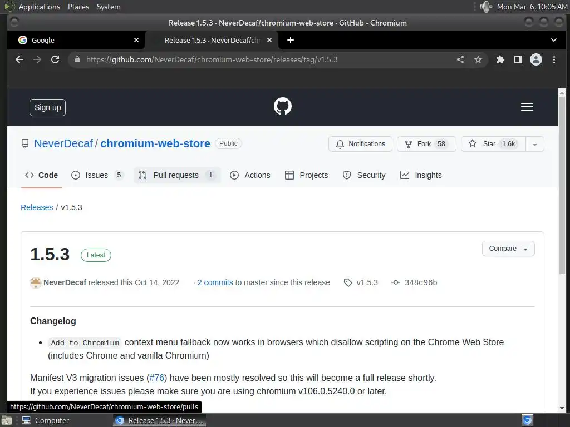The width and height of the screenshot is (570, 427).
Task: Open the Places menu
Action: (x=78, y=7)
